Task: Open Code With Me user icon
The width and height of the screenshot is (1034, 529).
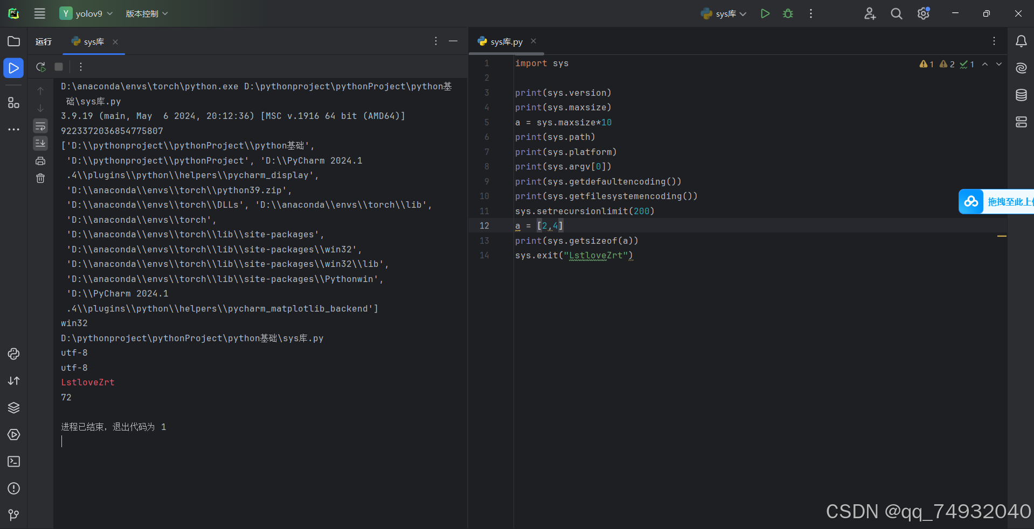Action: coord(870,13)
